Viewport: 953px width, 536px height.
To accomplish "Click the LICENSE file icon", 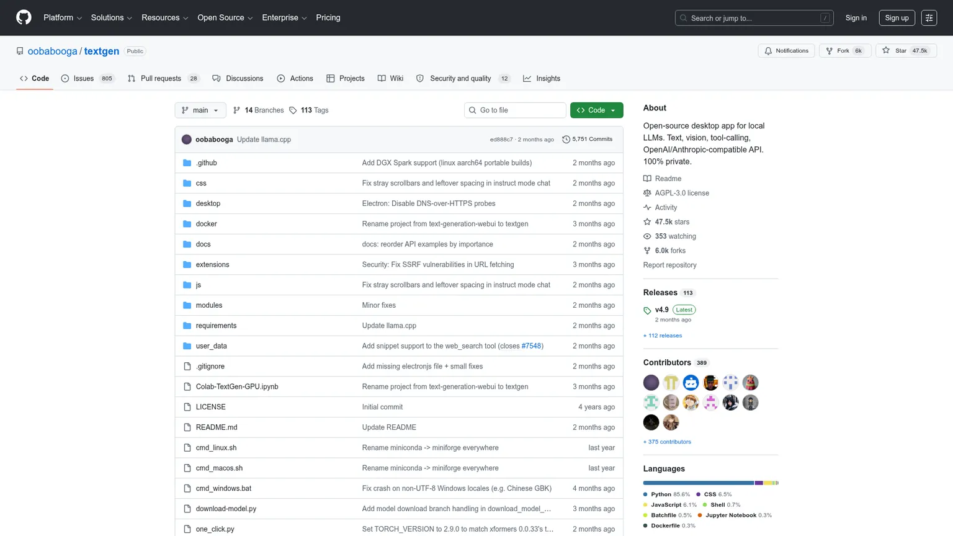I will (x=187, y=407).
